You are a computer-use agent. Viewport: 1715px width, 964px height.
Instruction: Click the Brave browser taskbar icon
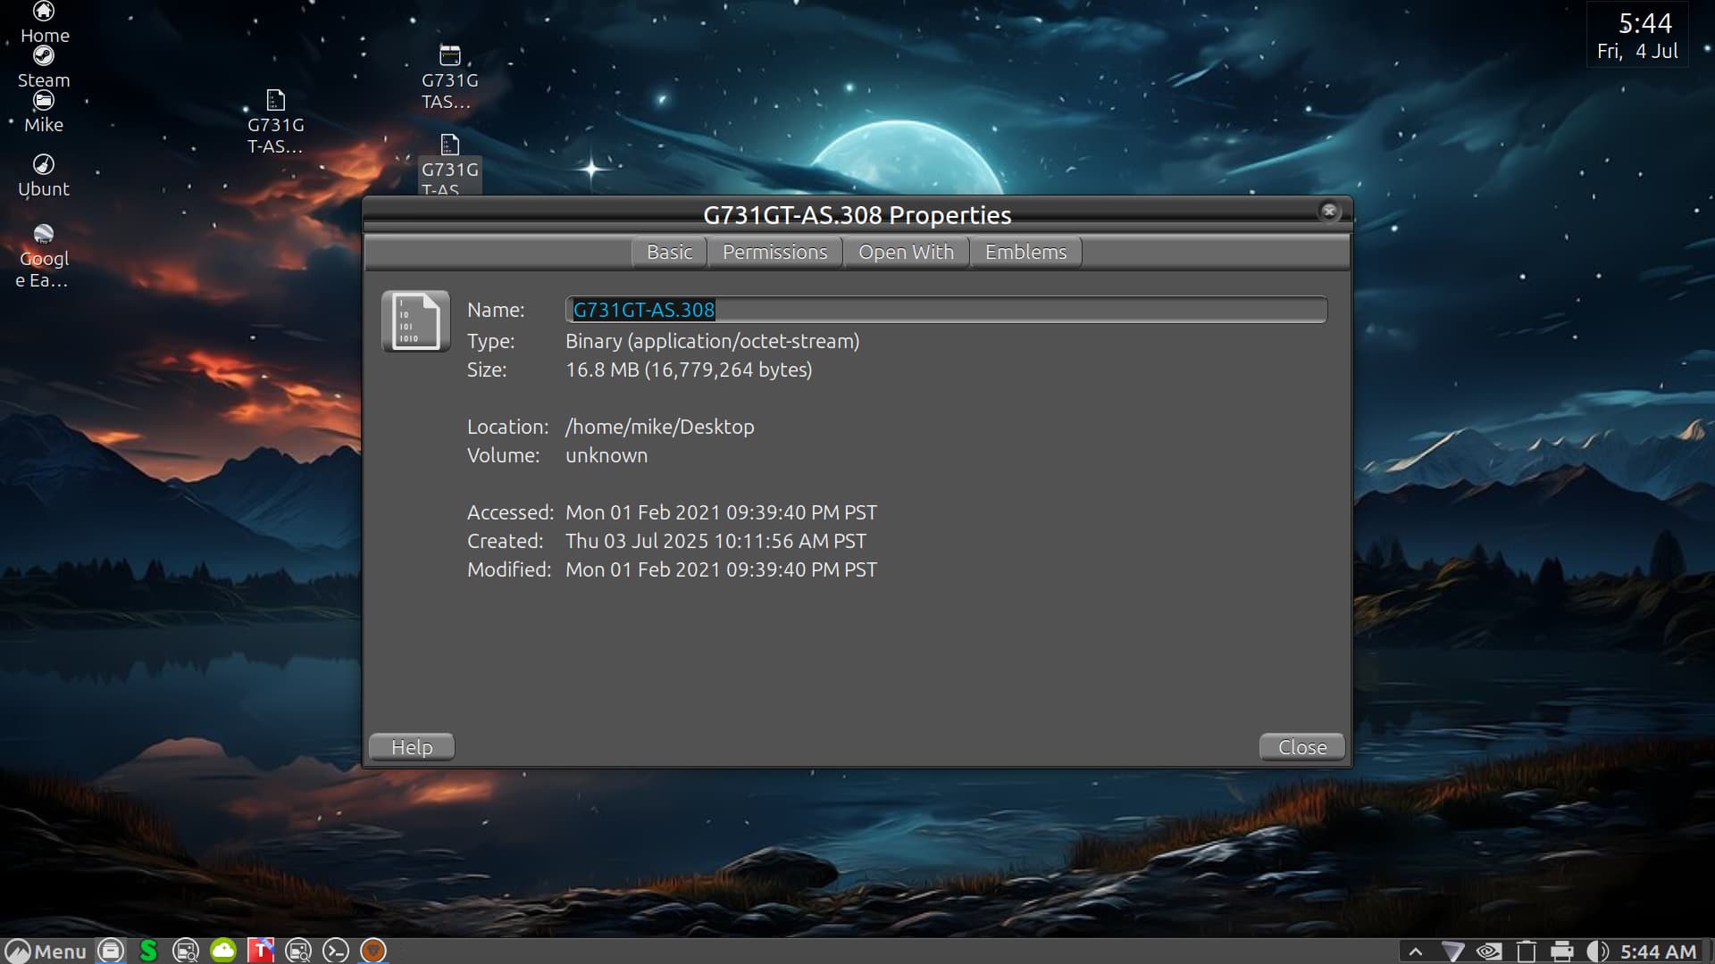tap(373, 952)
